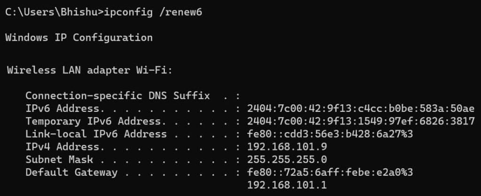Click the IPv4 value 192.168.101.9
The height and width of the screenshot is (196, 481).
(x=287, y=147)
